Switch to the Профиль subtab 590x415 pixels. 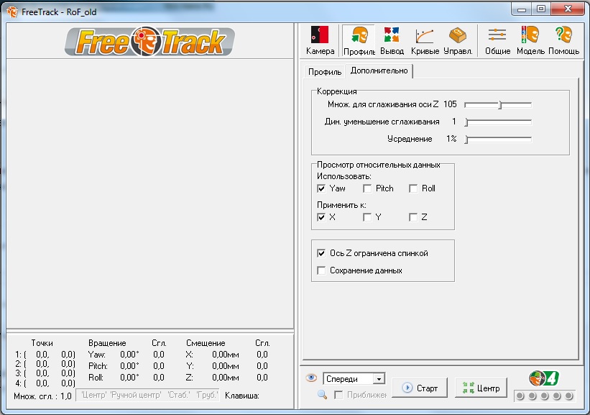[324, 71]
